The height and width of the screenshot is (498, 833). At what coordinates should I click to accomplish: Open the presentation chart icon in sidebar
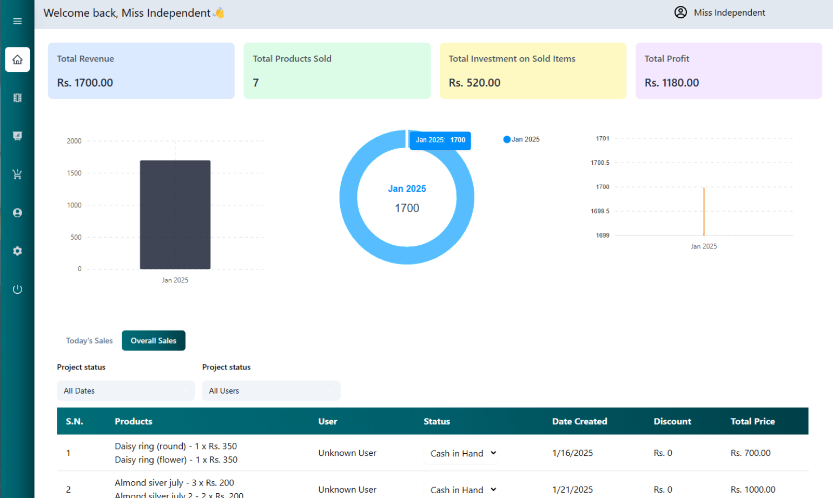[17, 136]
